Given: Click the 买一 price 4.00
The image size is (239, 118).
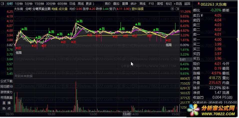Looking at the screenshot, I should 218,40.
